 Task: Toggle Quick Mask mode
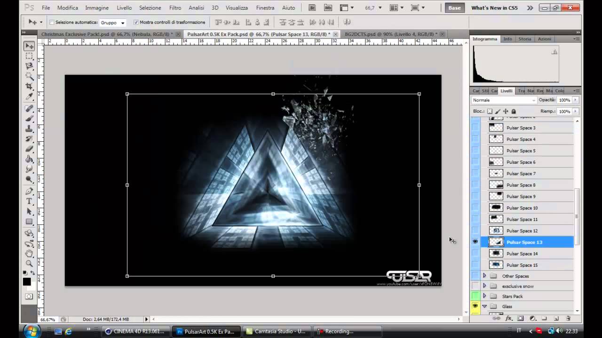click(29, 296)
